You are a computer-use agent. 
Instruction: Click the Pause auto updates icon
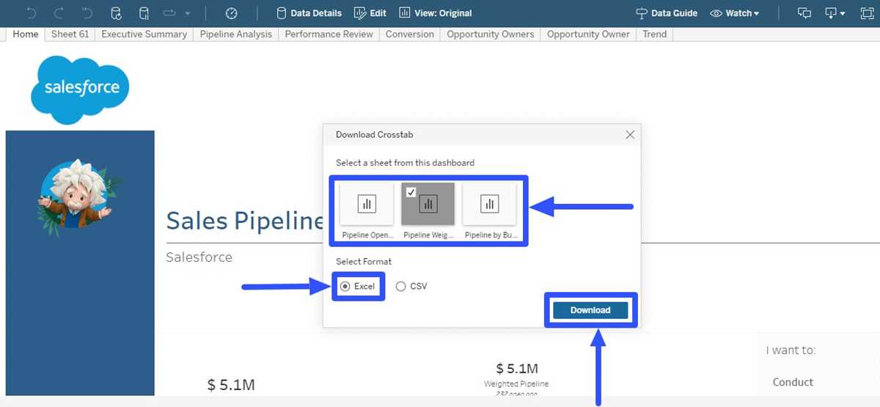(x=144, y=13)
